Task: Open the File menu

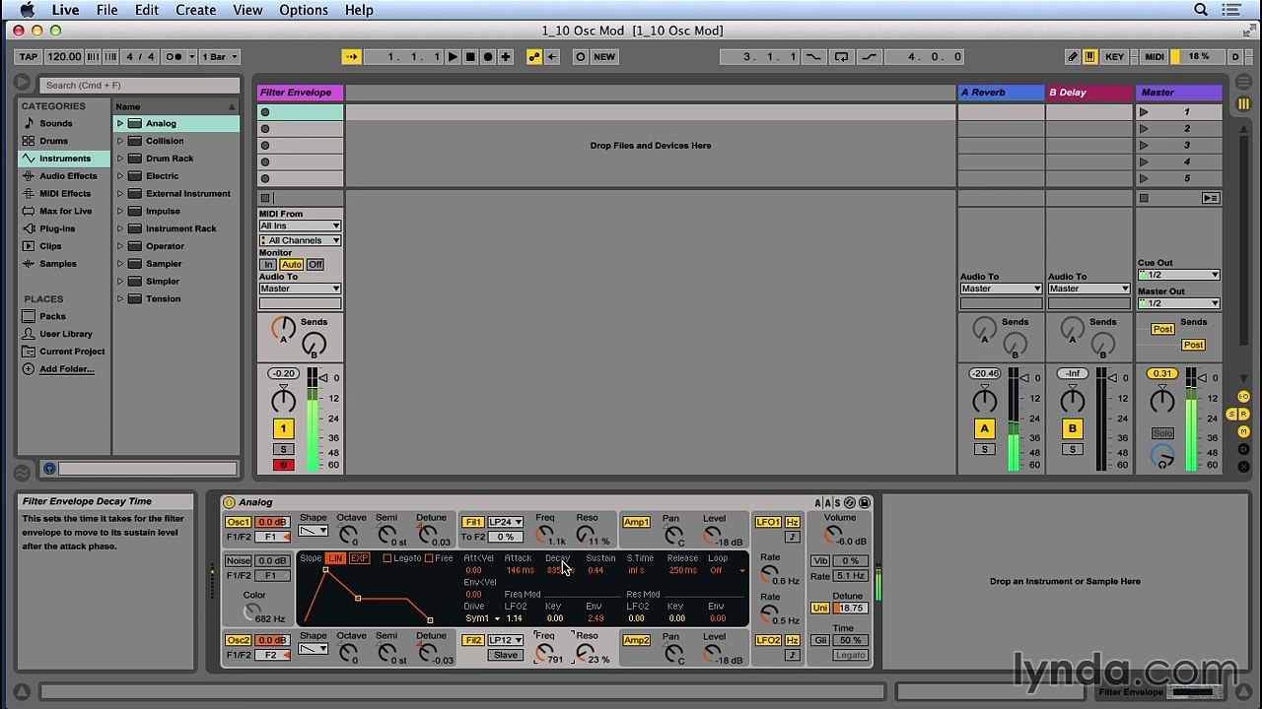Action: [x=106, y=10]
